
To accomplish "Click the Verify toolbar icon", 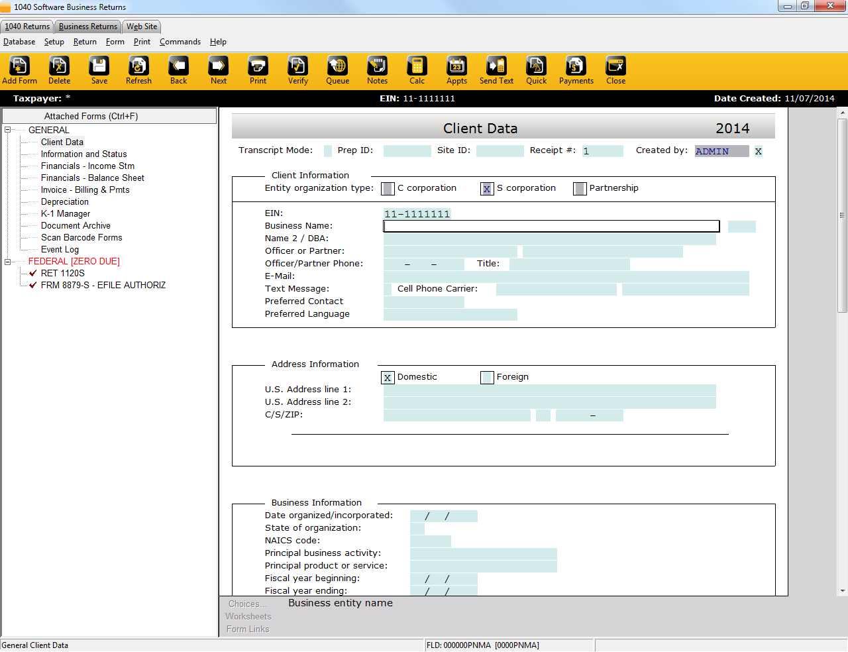I will coord(297,66).
